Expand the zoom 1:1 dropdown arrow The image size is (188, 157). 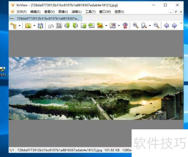[x=150, y=25]
